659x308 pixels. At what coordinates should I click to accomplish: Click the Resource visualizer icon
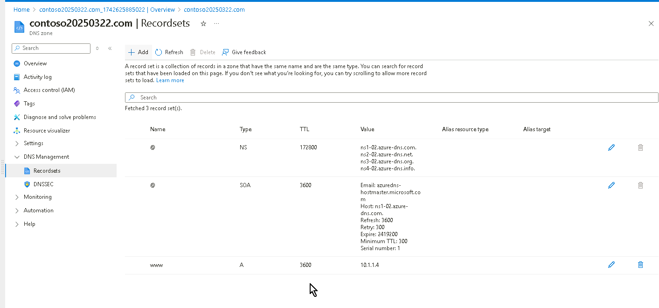pyautogui.click(x=17, y=131)
